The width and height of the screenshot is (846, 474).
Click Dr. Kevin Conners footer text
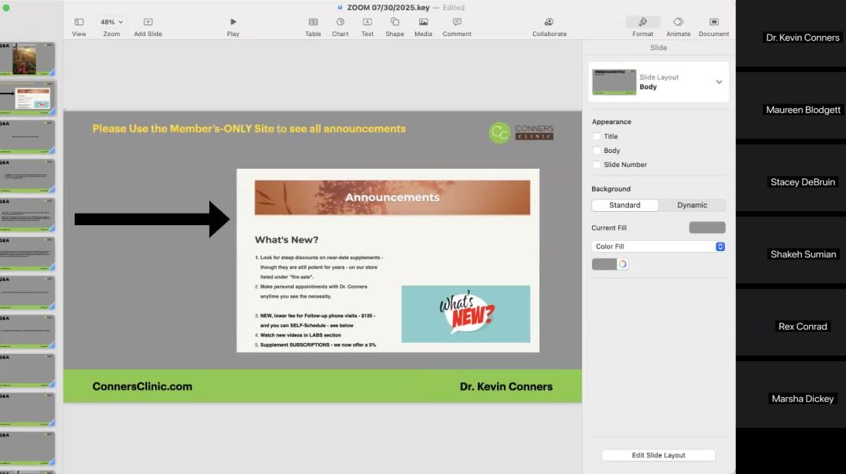pyautogui.click(x=506, y=387)
